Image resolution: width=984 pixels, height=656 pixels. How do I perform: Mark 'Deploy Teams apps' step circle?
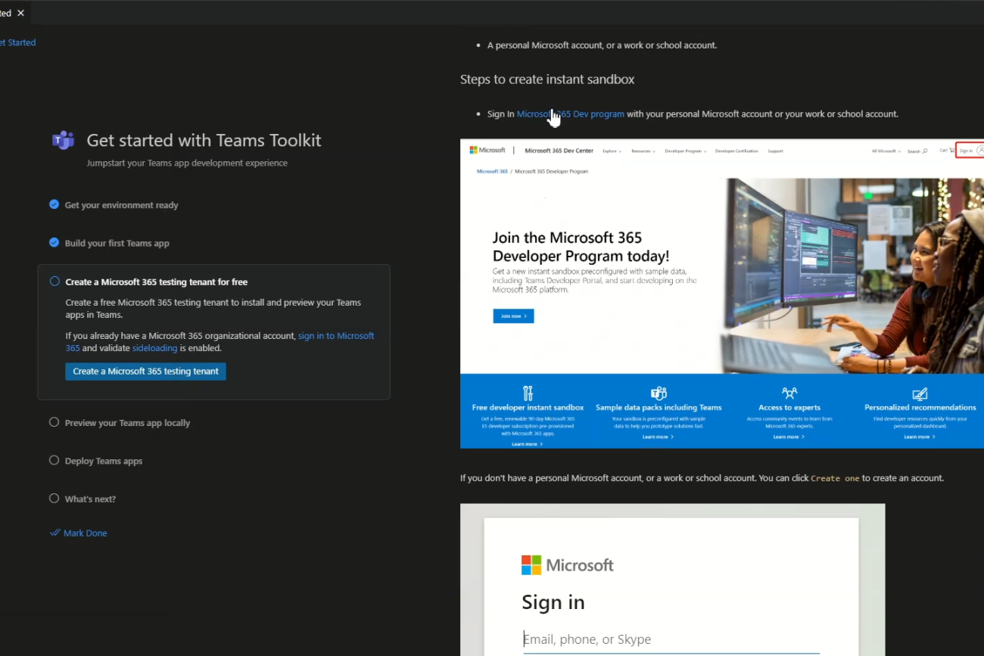(x=54, y=460)
